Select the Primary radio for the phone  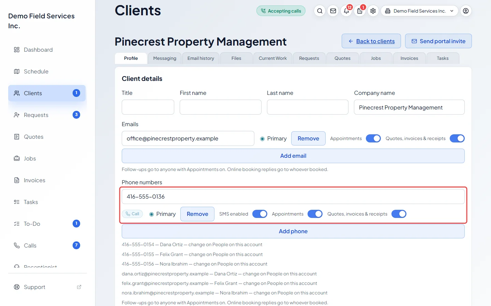click(151, 214)
